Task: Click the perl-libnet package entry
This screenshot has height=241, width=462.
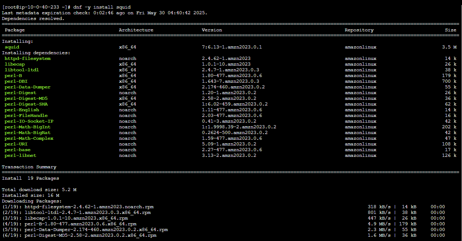Action: click(x=20, y=155)
